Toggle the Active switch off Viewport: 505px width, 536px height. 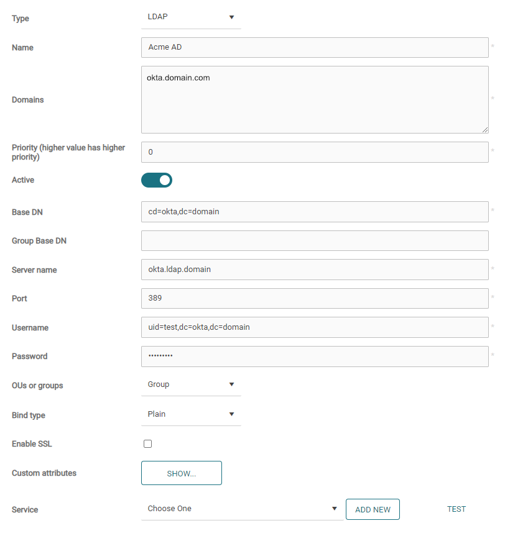157,180
